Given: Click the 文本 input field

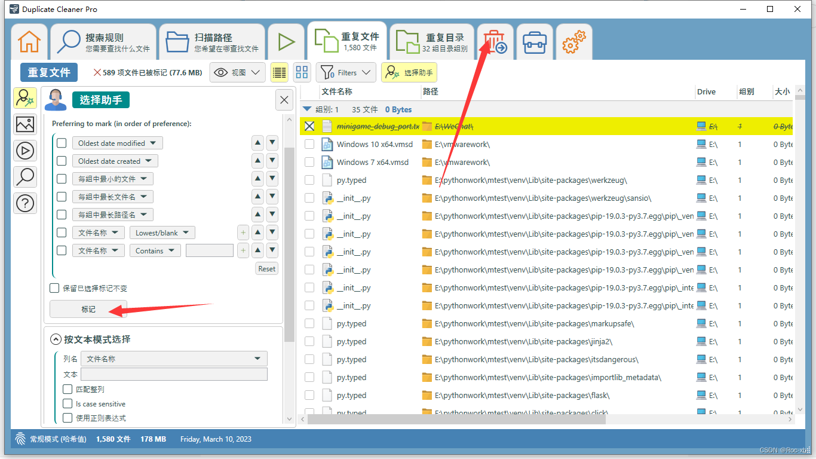Looking at the screenshot, I should 174,374.
